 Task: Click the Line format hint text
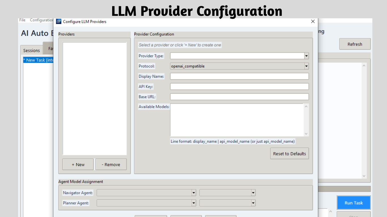233,141
